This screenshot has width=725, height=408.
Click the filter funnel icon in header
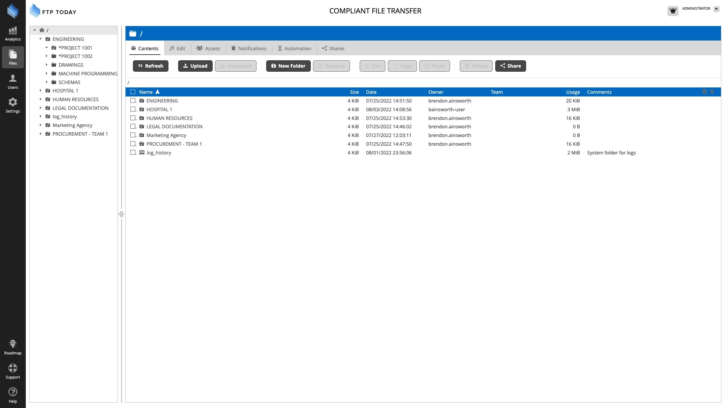point(712,92)
